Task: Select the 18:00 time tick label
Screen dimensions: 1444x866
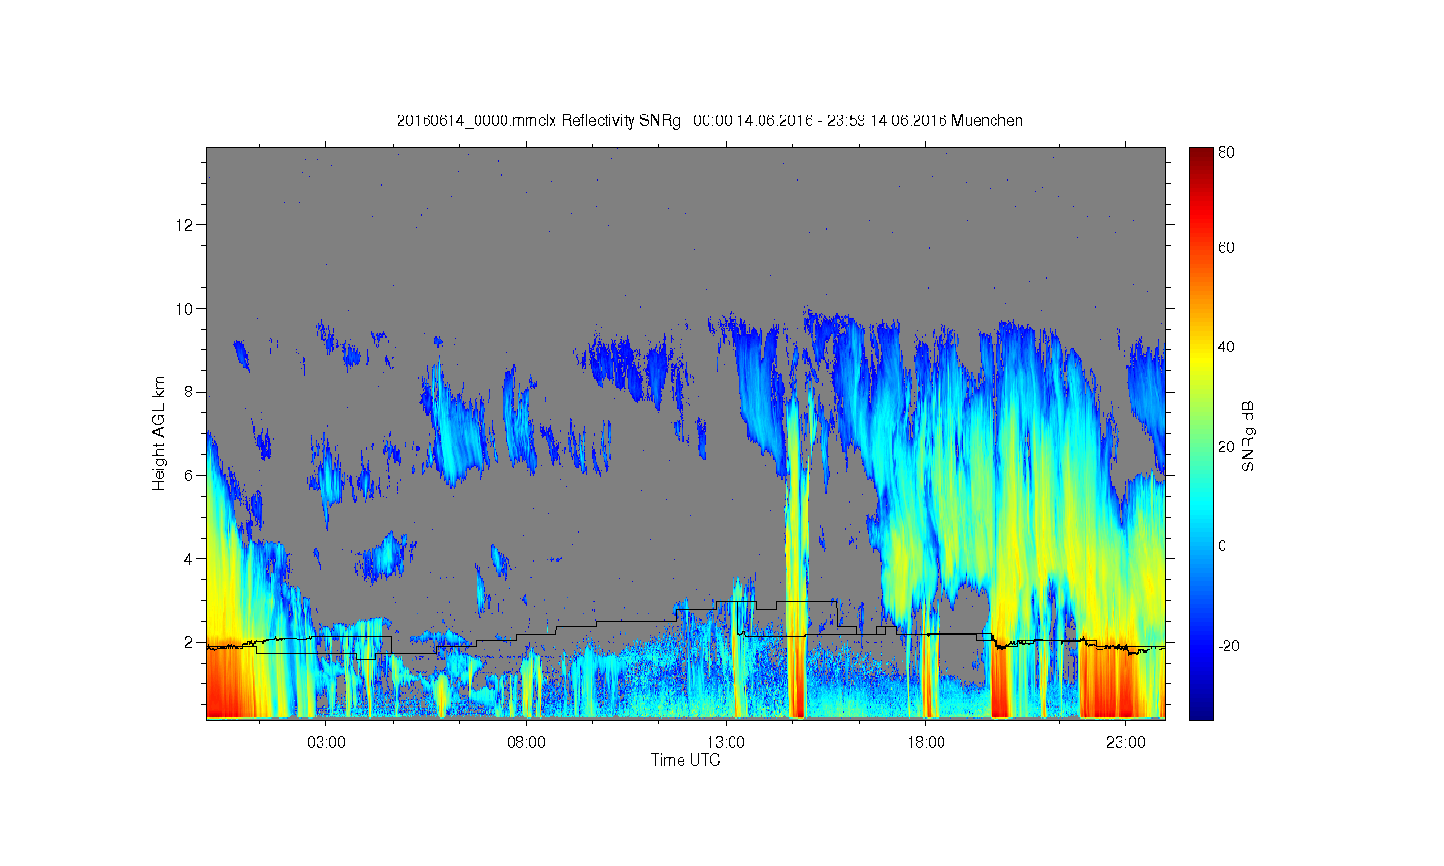Action: (926, 743)
